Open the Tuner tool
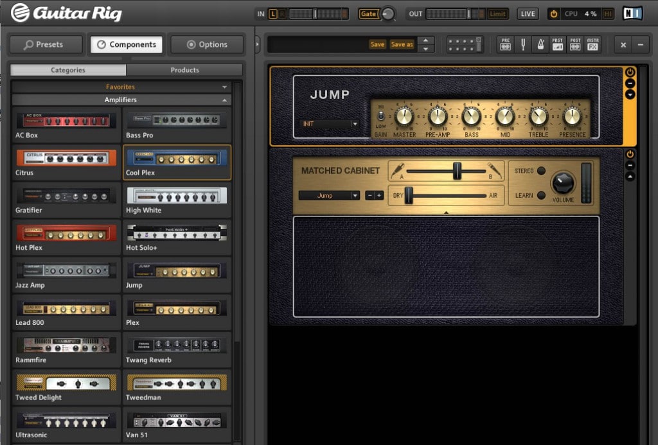 (x=523, y=44)
